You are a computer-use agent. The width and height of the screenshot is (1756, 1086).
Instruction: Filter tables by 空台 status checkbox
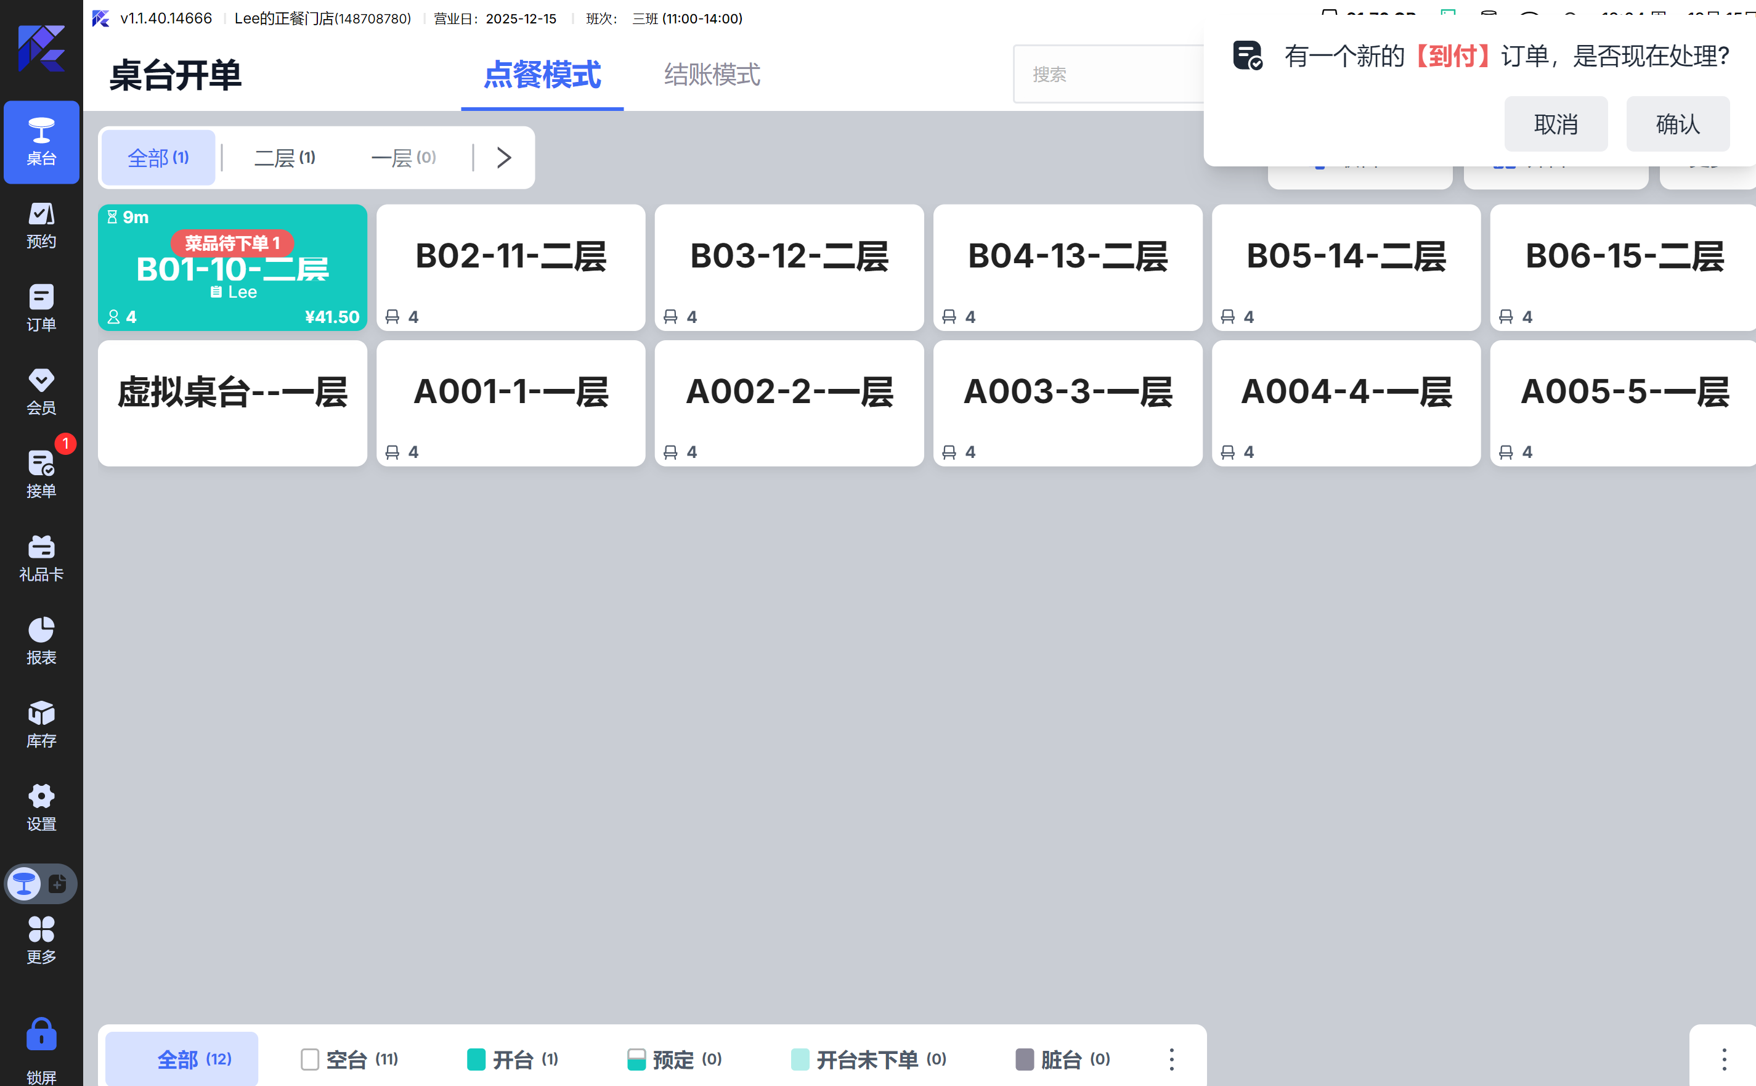[x=310, y=1059]
